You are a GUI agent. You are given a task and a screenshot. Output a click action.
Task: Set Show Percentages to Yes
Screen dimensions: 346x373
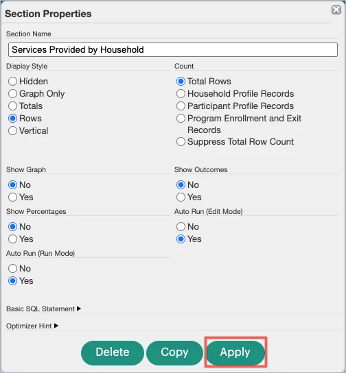click(12, 239)
